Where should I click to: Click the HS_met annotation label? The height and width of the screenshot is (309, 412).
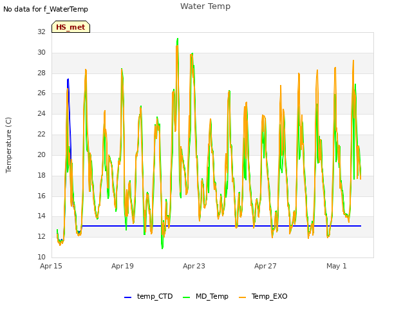[71, 27]
